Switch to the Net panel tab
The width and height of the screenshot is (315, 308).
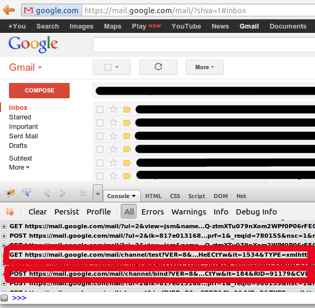coord(241,196)
